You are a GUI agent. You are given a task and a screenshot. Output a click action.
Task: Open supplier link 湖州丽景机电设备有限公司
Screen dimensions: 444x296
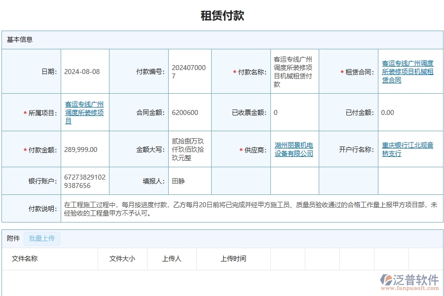click(x=294, y=149)
